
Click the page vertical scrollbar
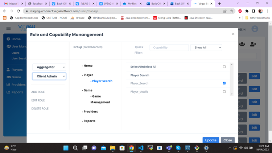270,78
